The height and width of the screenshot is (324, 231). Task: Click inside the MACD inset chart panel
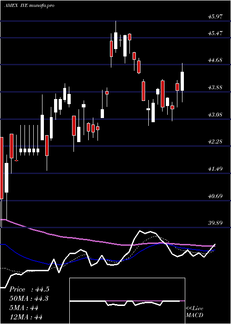127,301
